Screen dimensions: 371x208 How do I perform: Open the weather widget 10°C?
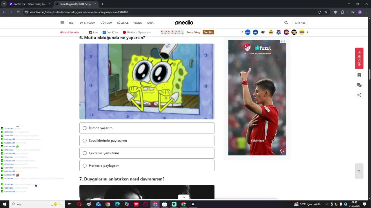point(308,204)
